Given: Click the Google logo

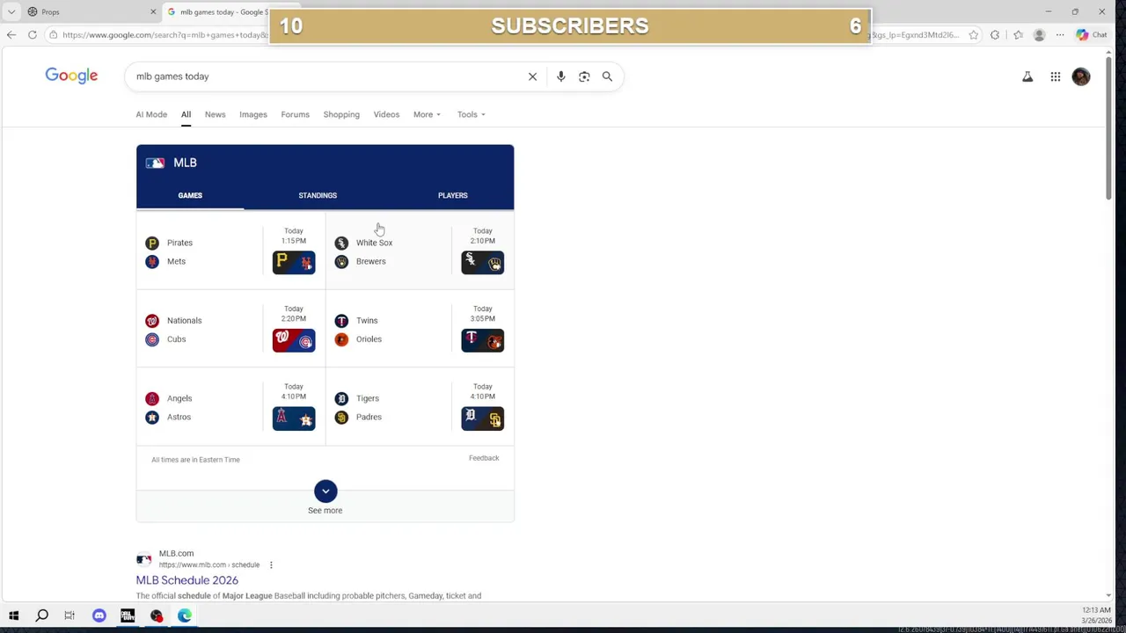Looking at the screenshot, I should (71, 76).
